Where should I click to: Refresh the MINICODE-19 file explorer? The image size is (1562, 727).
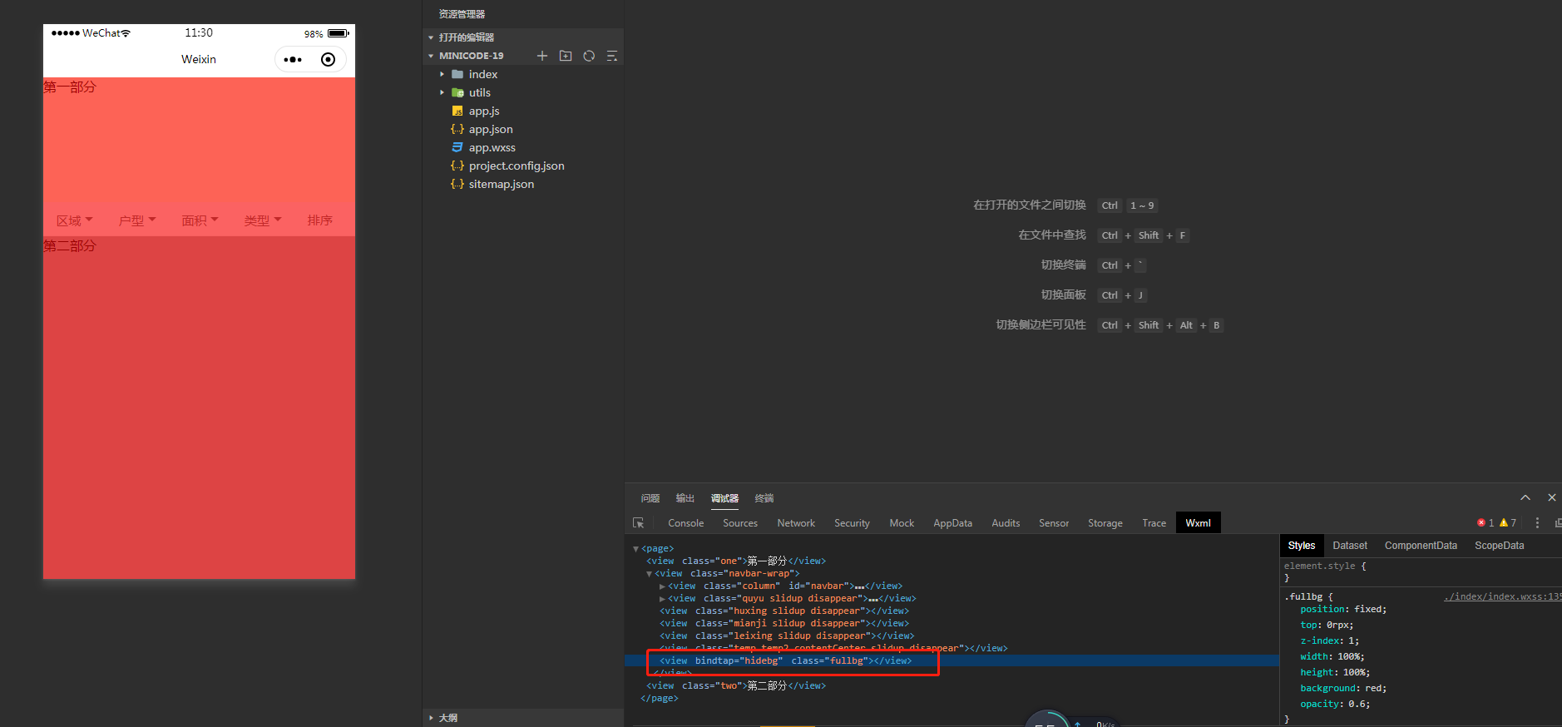click(x=589, y=56)
